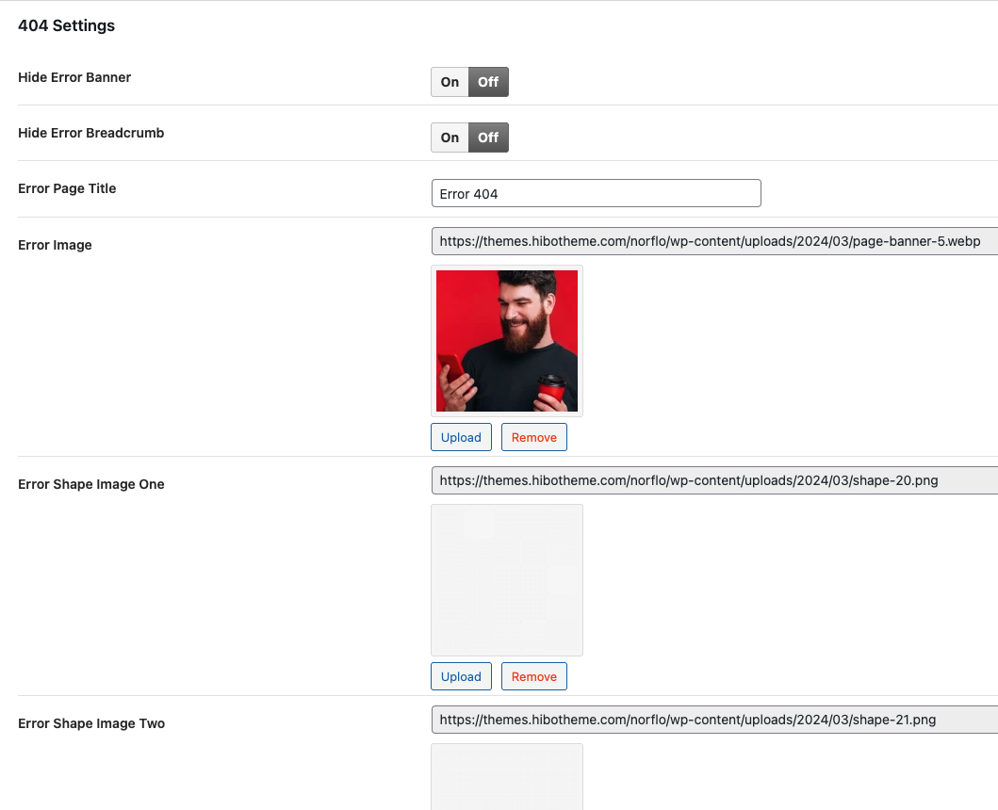Click the 404 Settings heading
This screenshot has width=998, height=810.
click(66, 26)
